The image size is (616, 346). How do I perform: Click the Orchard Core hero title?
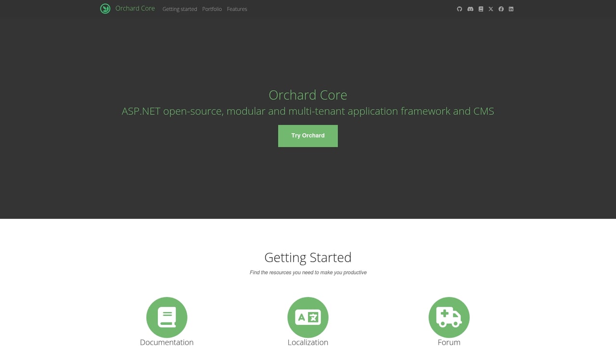[308, 95]
